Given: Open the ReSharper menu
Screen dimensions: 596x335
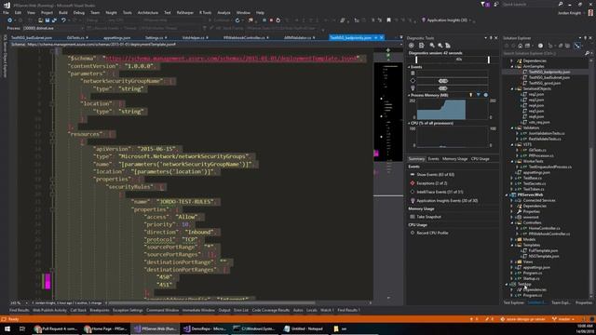Looking at the screenshot, I should click(184, 12).
